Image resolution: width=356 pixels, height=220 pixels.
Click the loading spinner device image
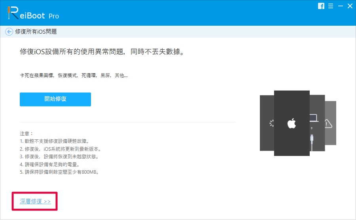pyautogui.click(x=267, y=123)
